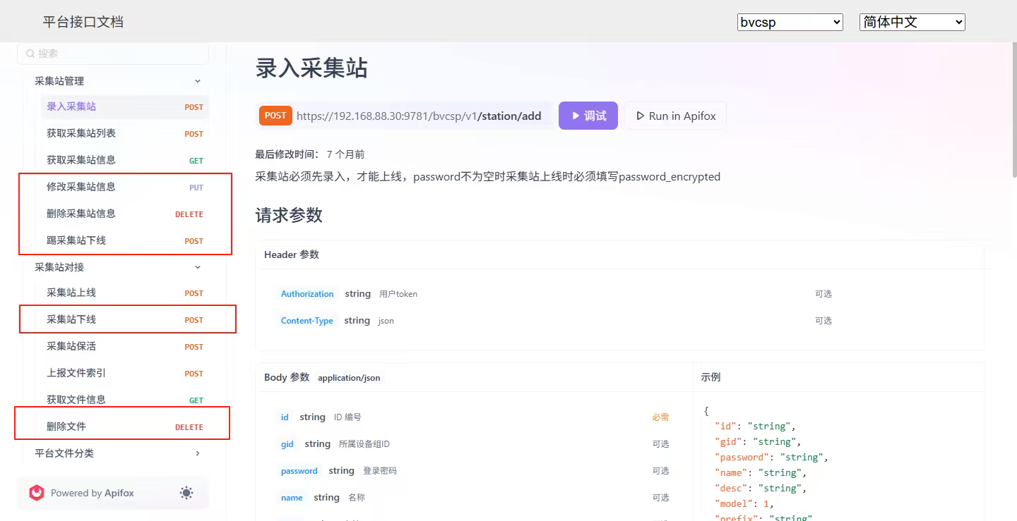Select 删除采集站信息 DELETE endpoint
The height and width of the screenshot is (521, 1017).
click(x=81, y=214)
